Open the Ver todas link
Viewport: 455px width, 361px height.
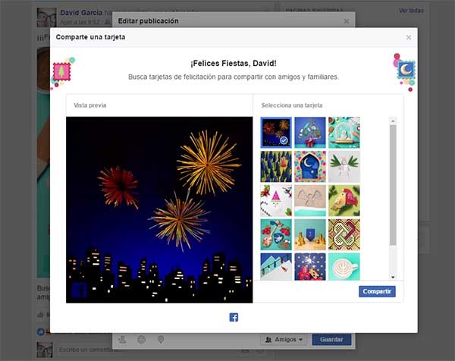click(x=411, y=10)
